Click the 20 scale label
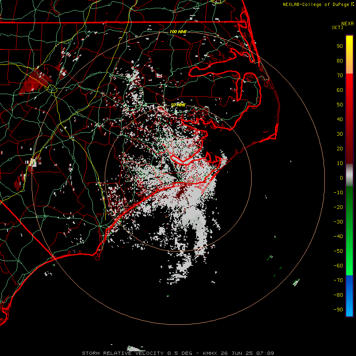The height and width of the screenshot is (356, 356). tap(340, 149)
